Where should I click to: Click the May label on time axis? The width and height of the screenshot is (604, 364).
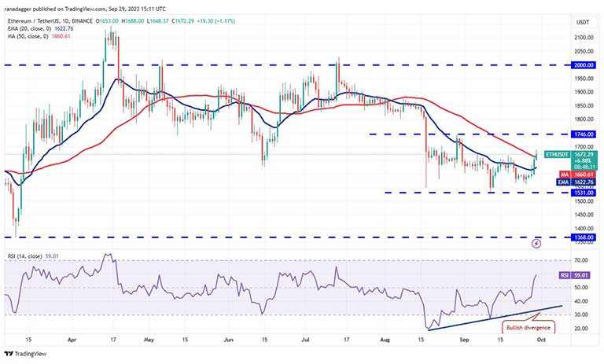point(149,340)
